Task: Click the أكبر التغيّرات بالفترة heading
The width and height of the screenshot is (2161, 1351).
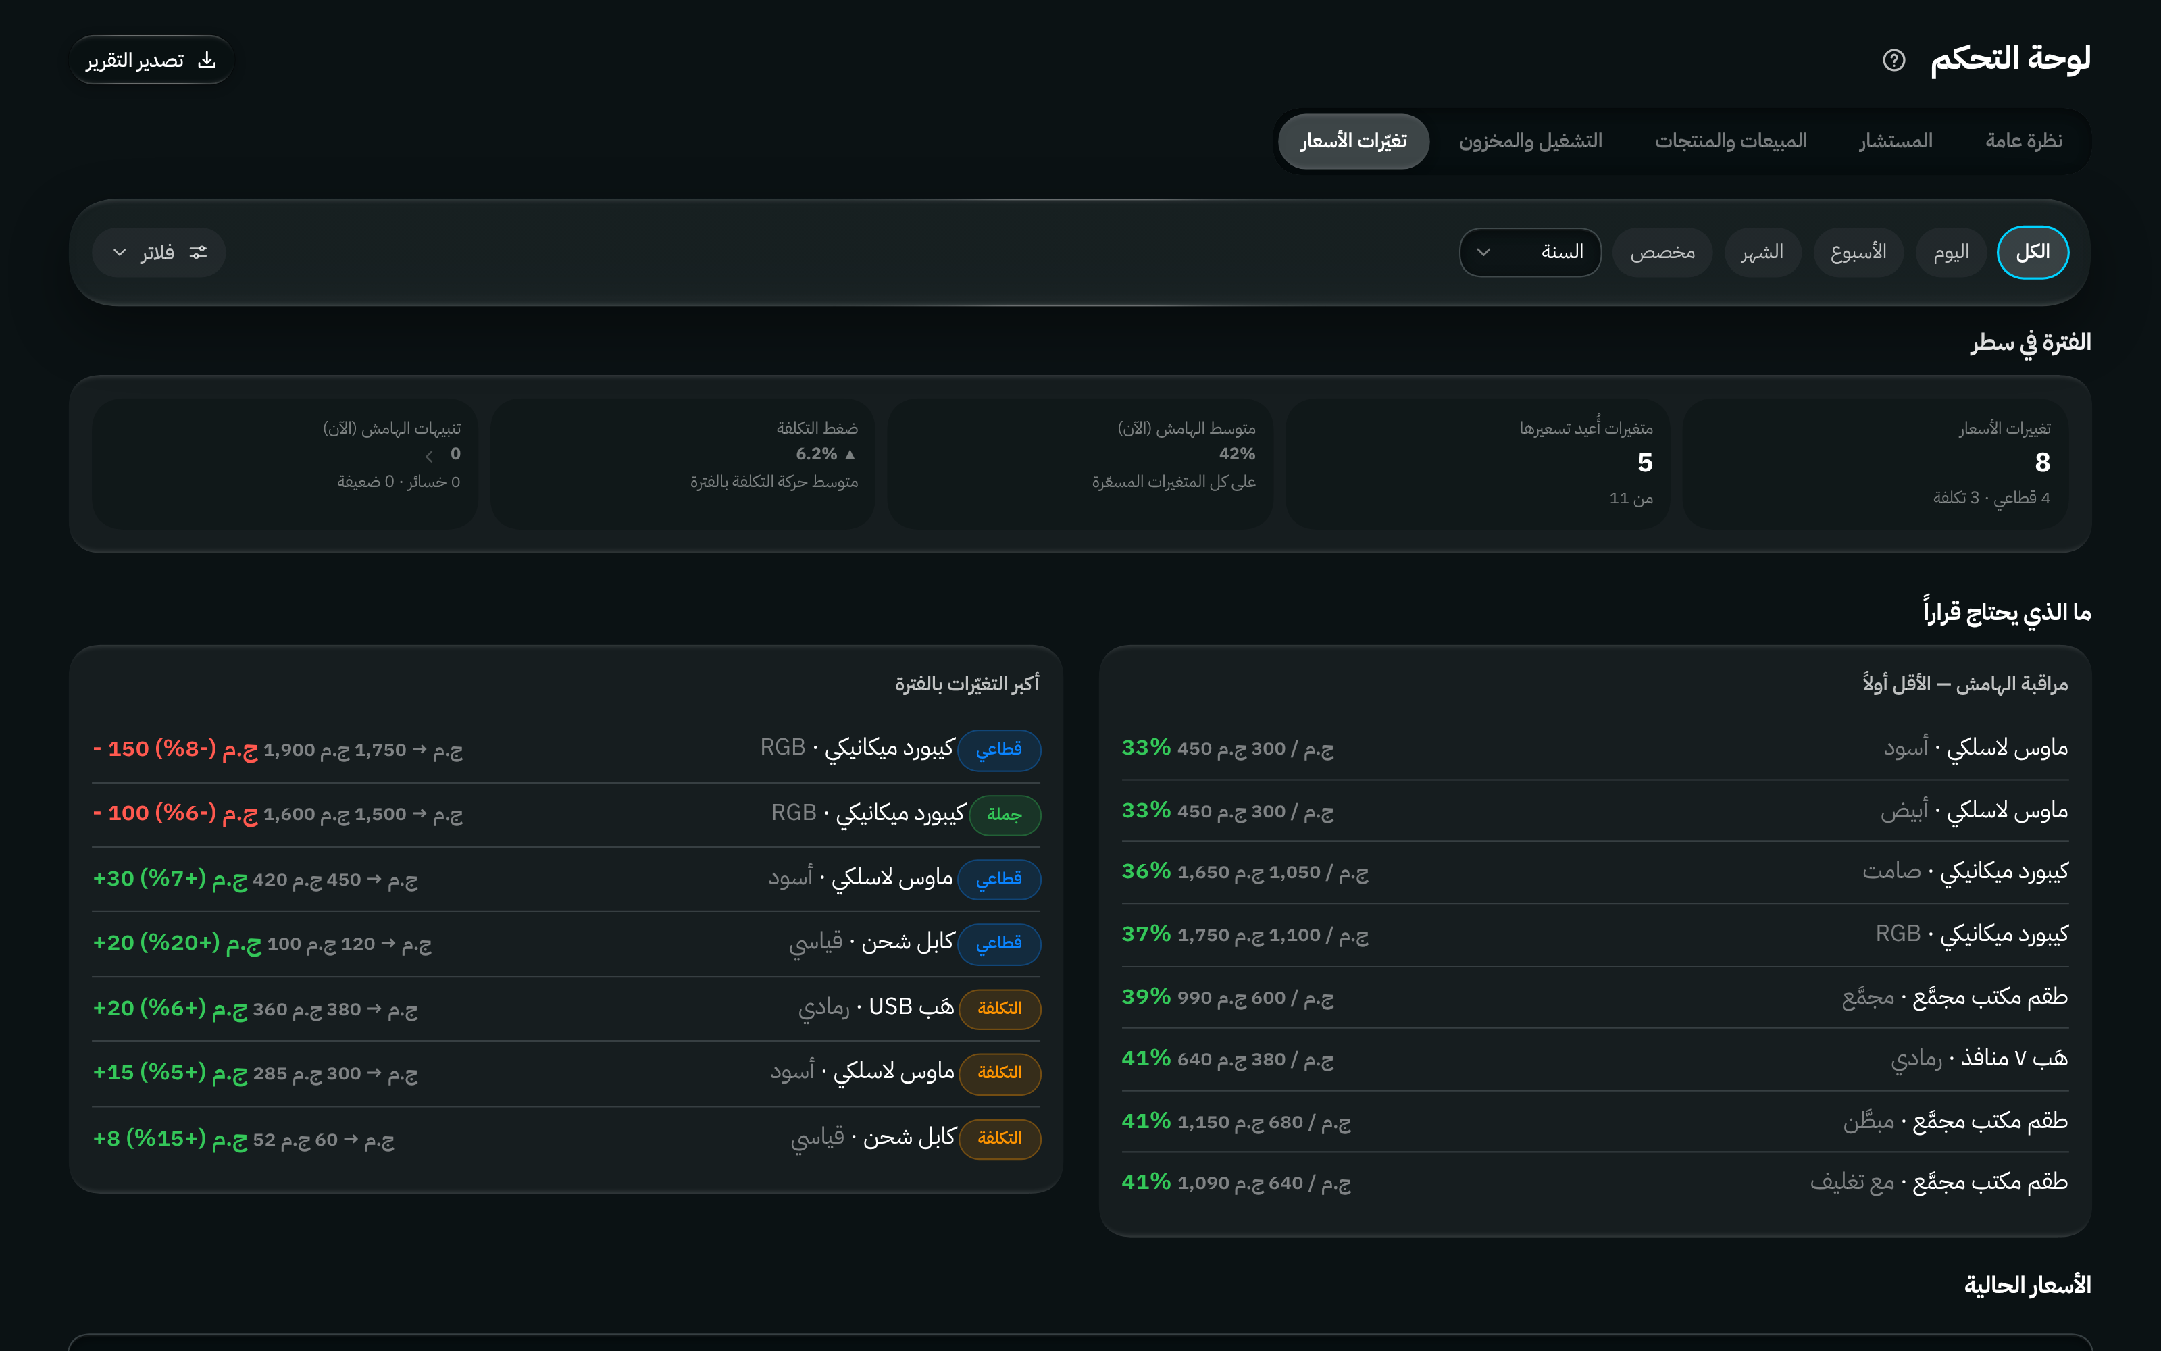Action: [967, 684]
